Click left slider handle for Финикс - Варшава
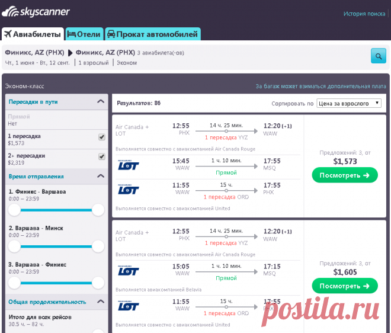The image size is (391, 333). click(14, 210)
